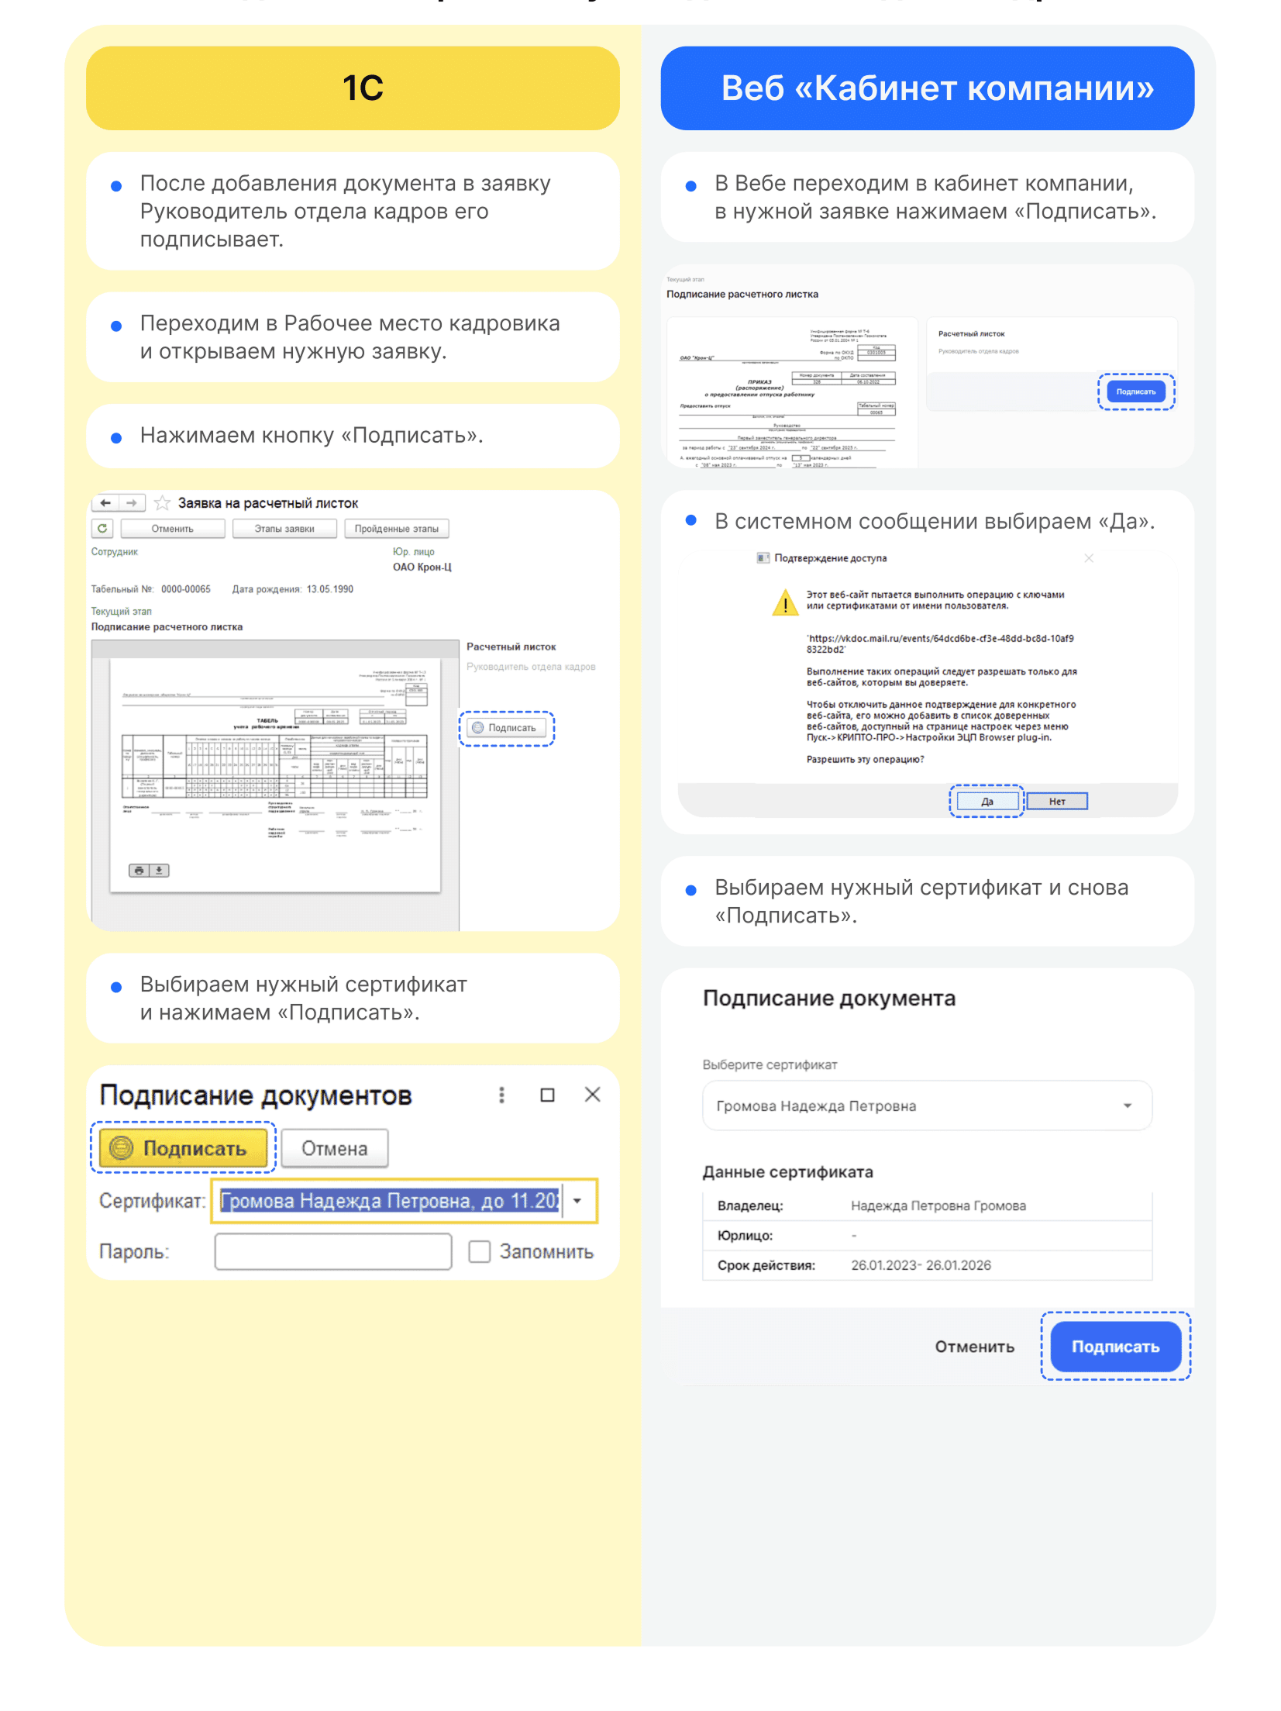Viewport: 1281px width, 1711px height.
Task: Click small blue 'Подписать' in web payslip card
Action: point(1135,392)
